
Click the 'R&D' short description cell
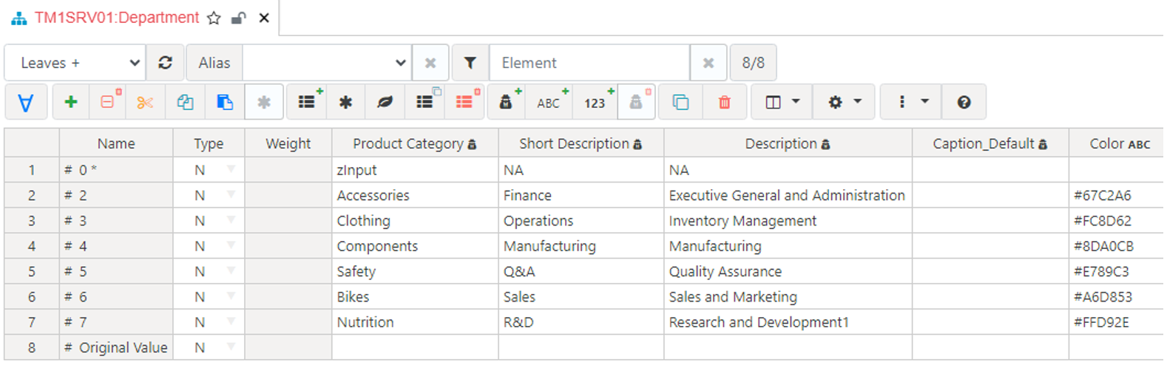click(581, 322)
